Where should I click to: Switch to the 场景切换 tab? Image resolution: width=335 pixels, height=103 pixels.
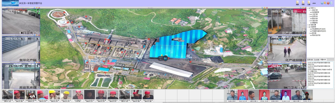(x=310, y=60)
